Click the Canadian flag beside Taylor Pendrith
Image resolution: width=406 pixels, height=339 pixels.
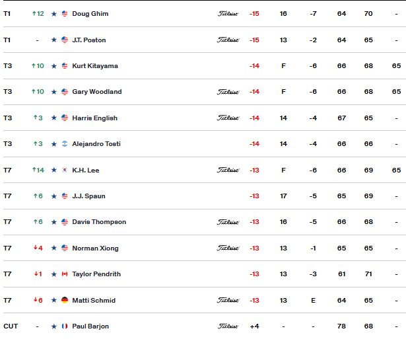coord(65,274)
